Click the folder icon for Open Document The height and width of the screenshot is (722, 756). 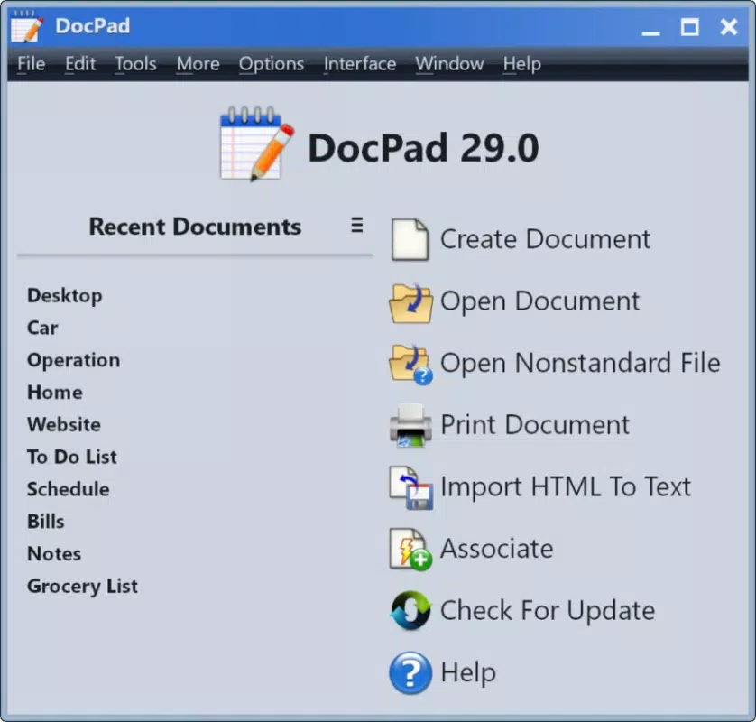(x=410, y=302)
